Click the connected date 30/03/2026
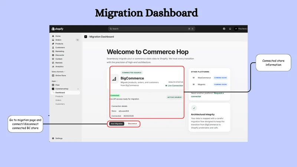The height and width of the screenshot is (167, 297). click(128, 116)
